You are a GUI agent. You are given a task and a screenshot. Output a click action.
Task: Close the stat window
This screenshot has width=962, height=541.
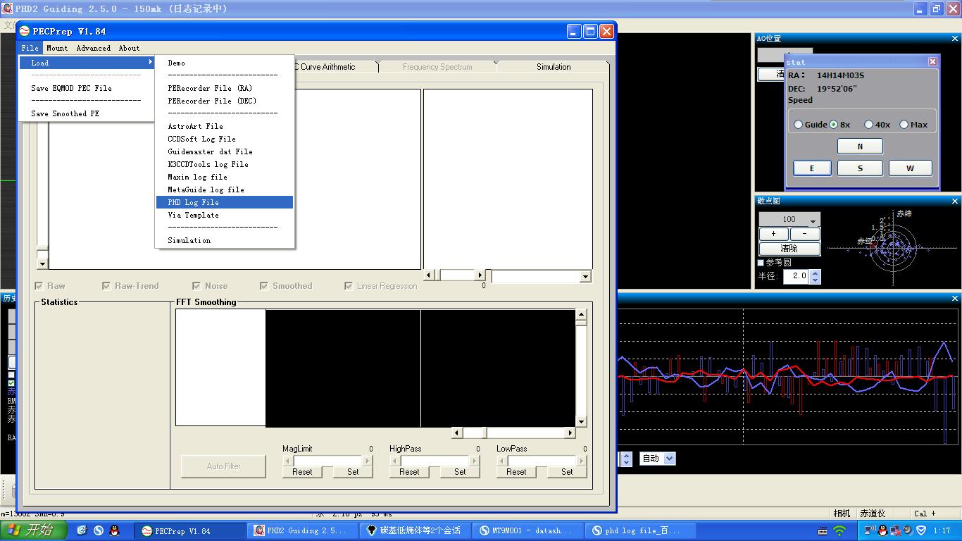(x=932, y=62)
